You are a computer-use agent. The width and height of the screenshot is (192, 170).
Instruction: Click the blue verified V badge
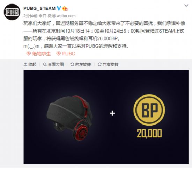[59, 8]
